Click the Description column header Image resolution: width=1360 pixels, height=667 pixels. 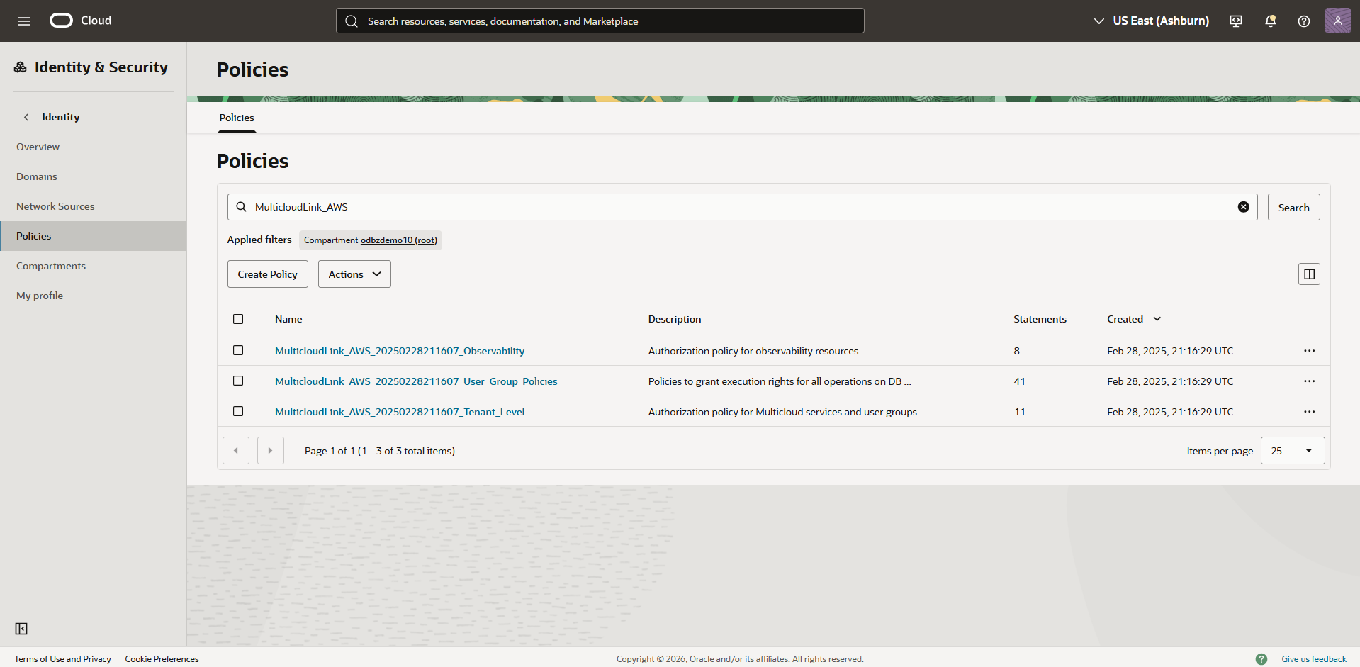point(675,319)
